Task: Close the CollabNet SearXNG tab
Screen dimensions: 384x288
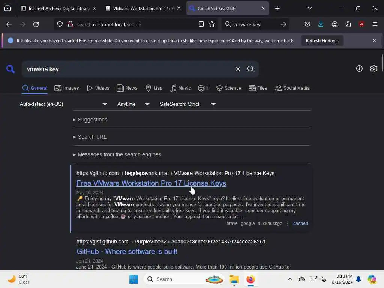Action: click(263, 8)
